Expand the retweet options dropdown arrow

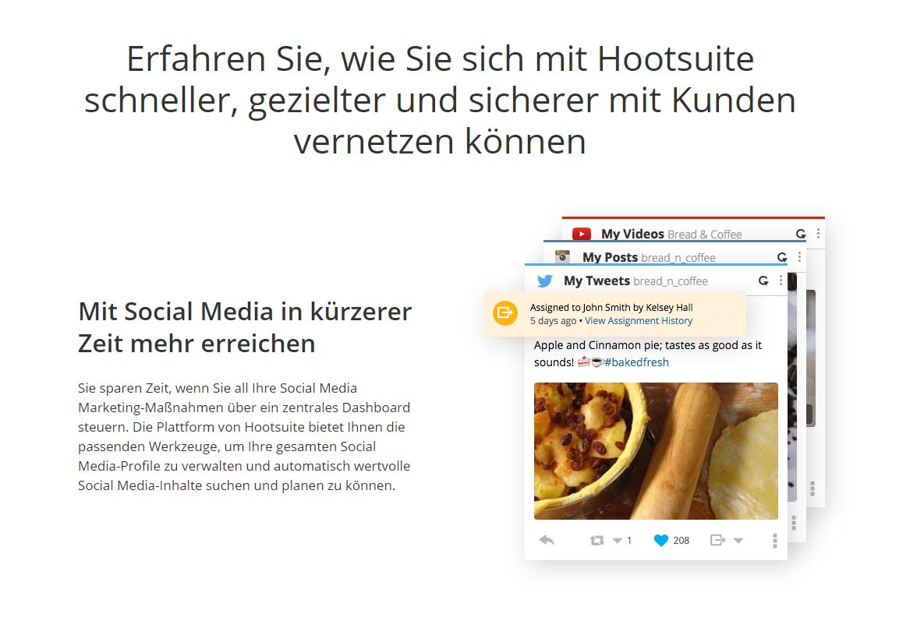click(617, 541)
